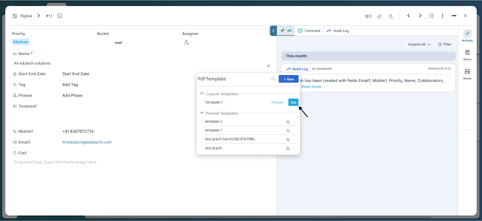
Task: Go to previous record arrow
Action: pos(409,16)
